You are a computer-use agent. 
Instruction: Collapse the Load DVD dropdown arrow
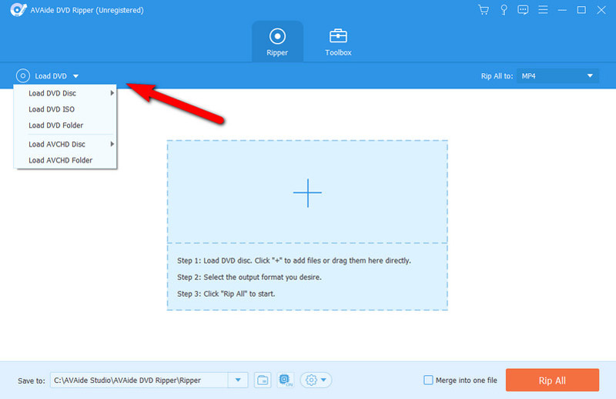coord(75,76)
